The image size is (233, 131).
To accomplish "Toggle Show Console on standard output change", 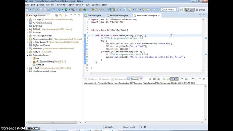I will (172, 79).
